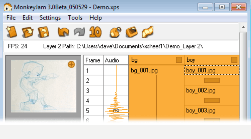
Task: Click the Frame column header
Action: (x=93, y=60)
